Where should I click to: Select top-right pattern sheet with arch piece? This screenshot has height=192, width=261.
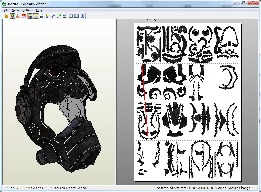pos(226,44)
